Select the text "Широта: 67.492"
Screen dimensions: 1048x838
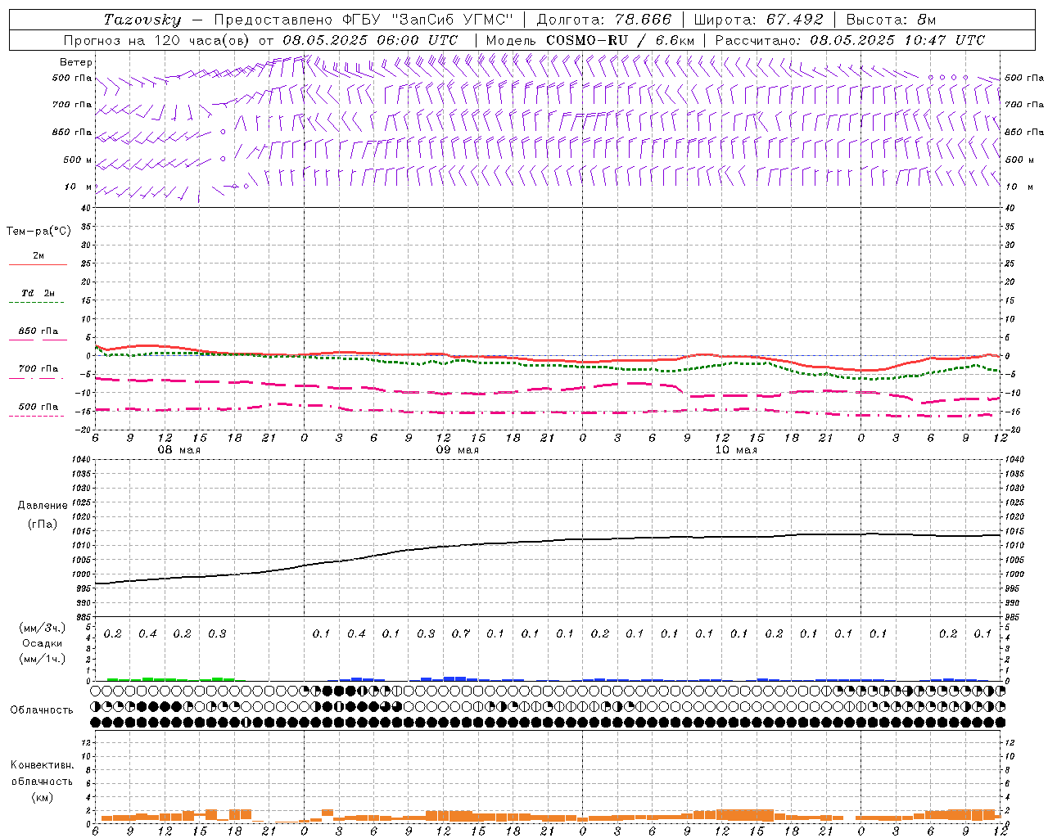click(758, 20)
